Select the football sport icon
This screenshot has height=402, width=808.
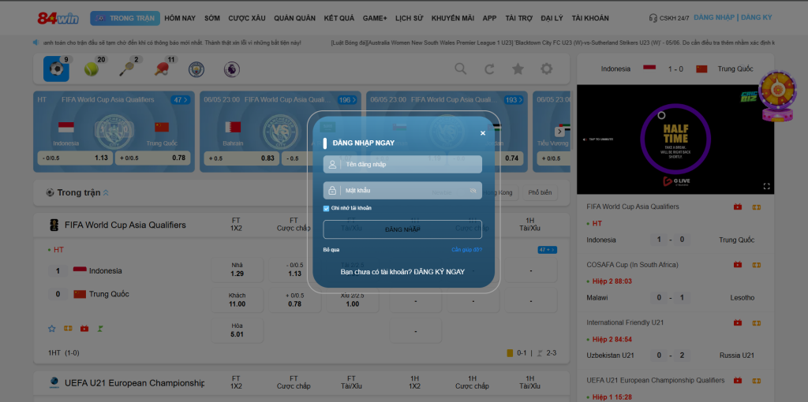pyautogui.click(x=56, y=69)
